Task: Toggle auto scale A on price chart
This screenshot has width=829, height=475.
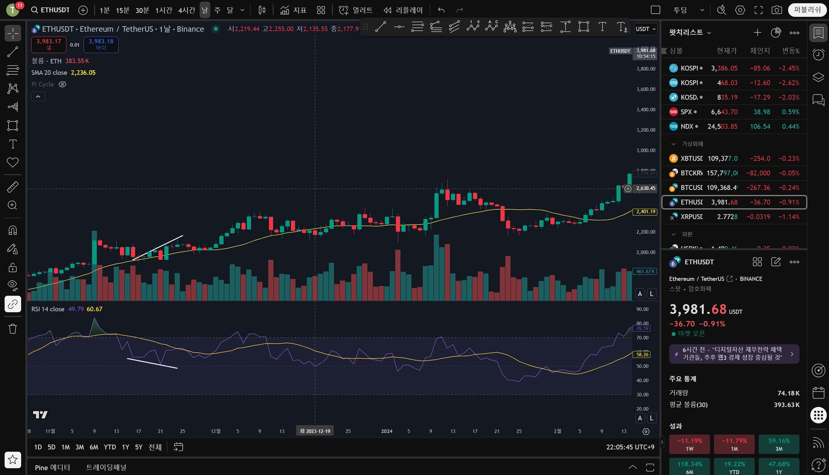Action: point(640,294)
